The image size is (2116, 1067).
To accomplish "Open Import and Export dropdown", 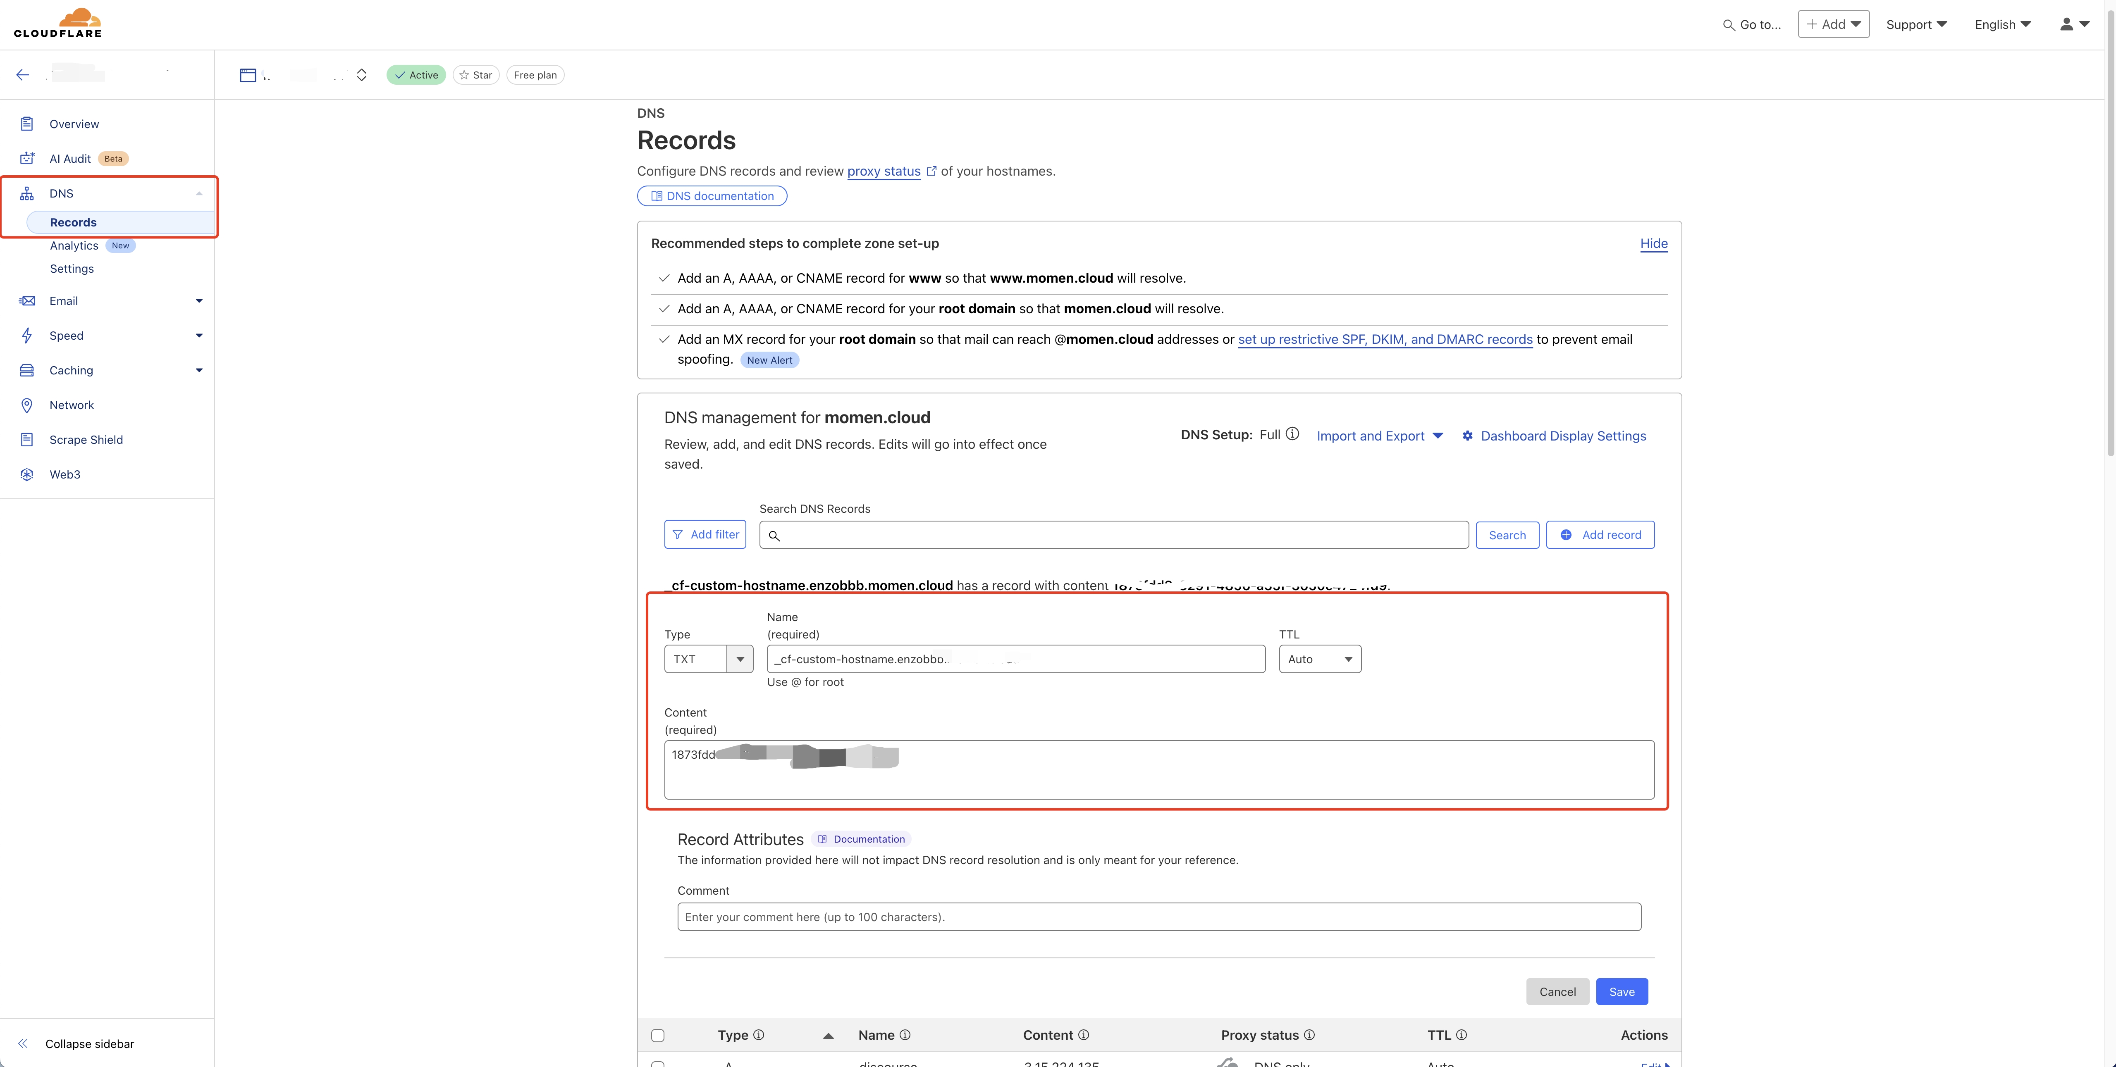I will point(1380,436).
